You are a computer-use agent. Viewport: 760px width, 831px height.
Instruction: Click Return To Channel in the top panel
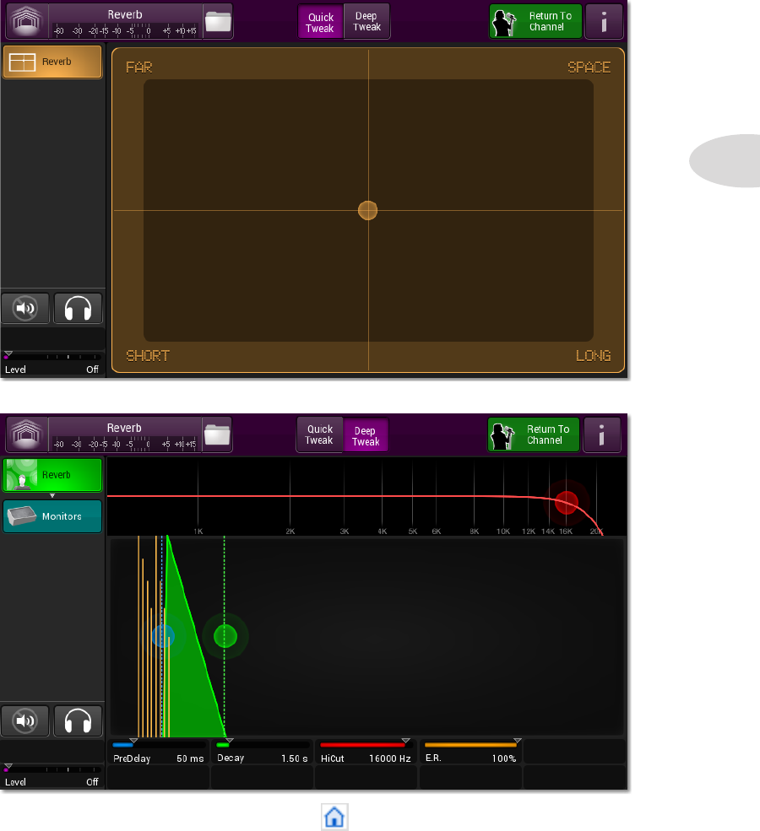point(535,22)
